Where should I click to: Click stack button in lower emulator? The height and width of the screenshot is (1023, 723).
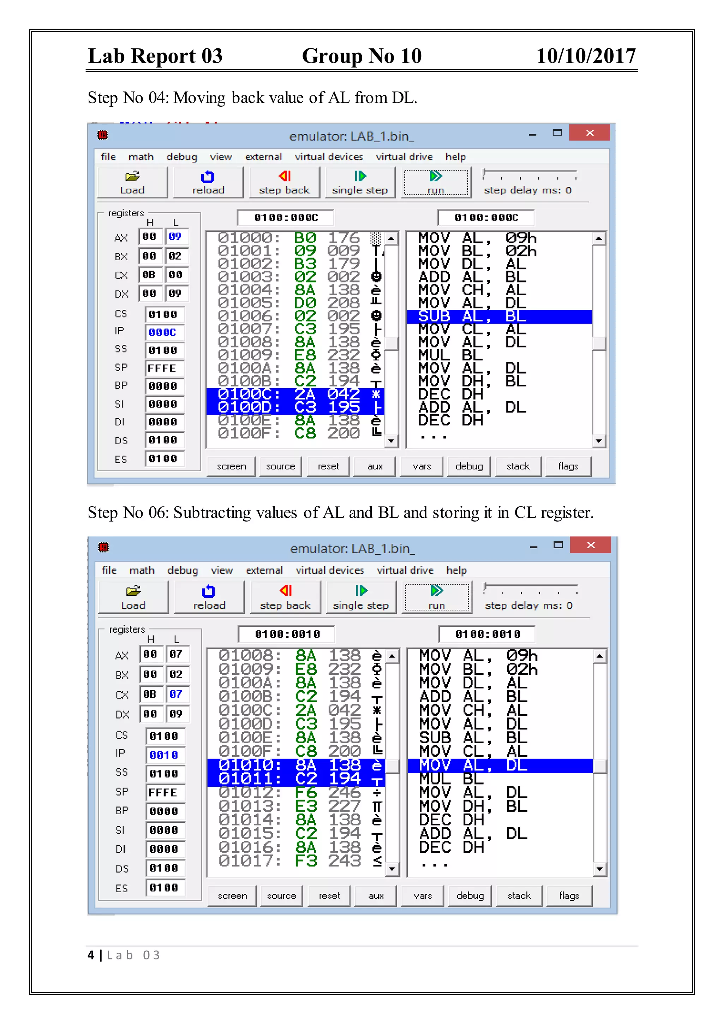coord(519,896)
